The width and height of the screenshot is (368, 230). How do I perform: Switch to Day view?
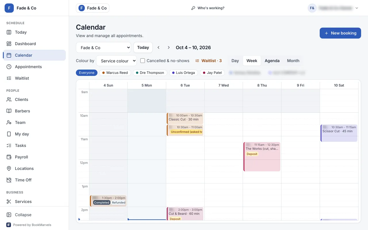tap(235, 61)
